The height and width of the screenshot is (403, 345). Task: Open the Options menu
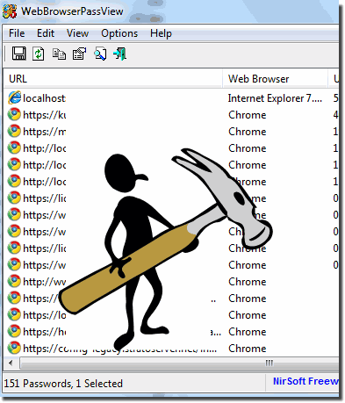tap(119, 33)
